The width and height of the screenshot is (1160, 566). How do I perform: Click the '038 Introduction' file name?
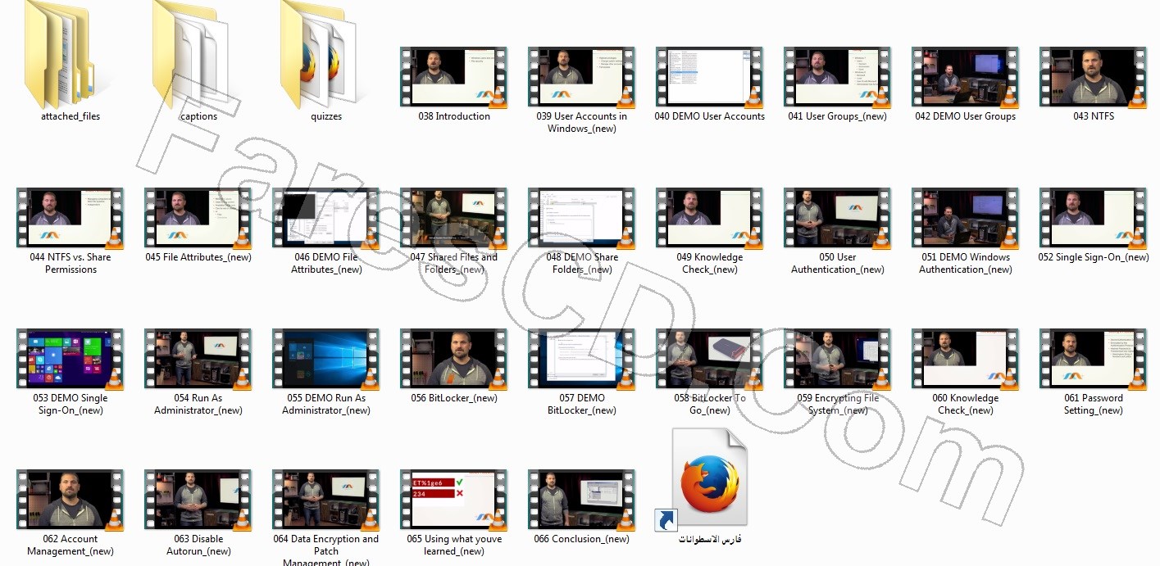pyautogui.click(x=454, y=116)
